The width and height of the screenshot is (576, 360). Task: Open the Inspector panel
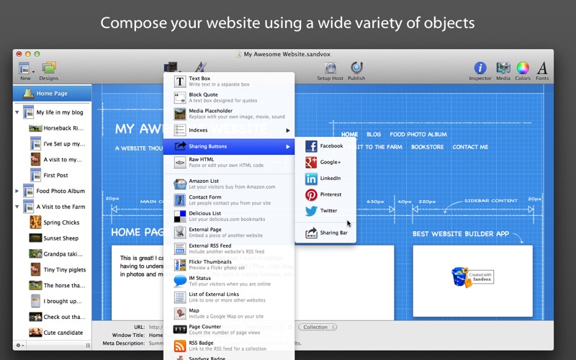480,69
